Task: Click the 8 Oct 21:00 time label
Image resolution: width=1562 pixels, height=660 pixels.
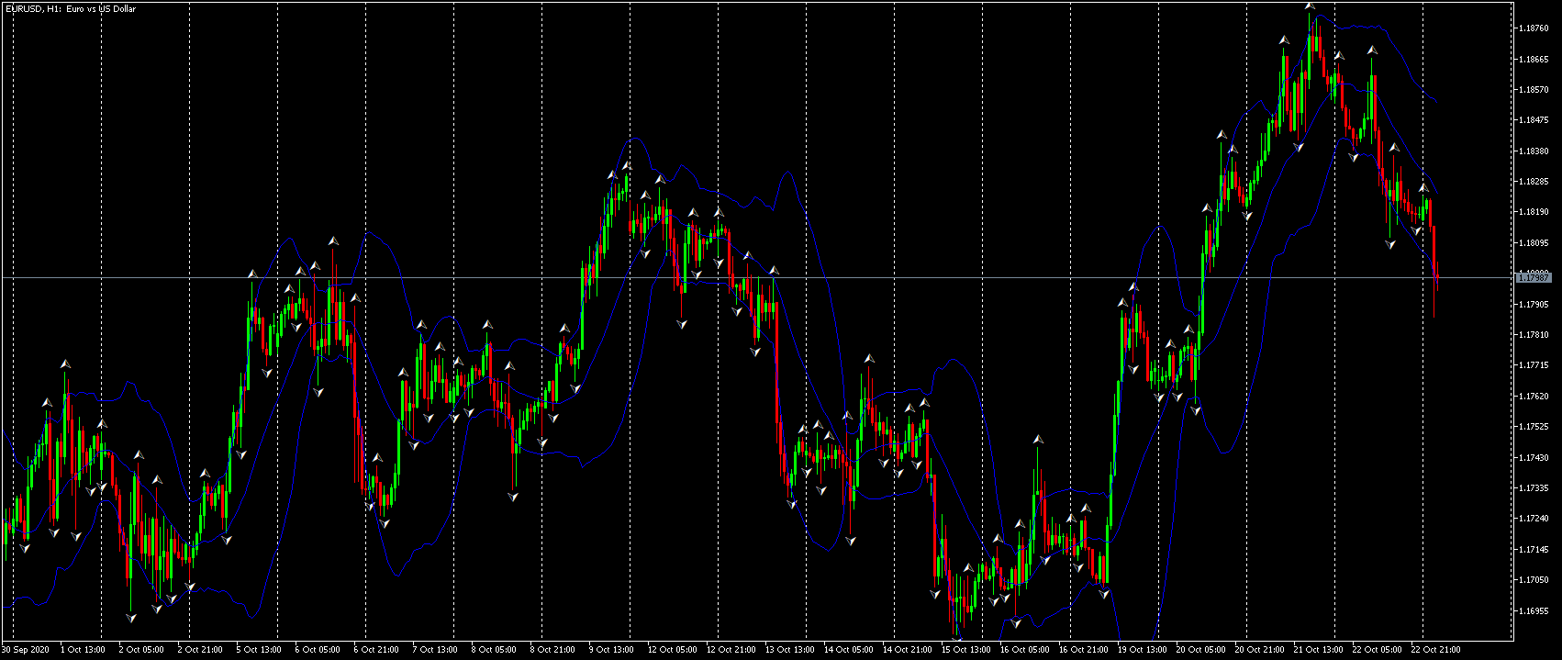Action: [552, 650]
